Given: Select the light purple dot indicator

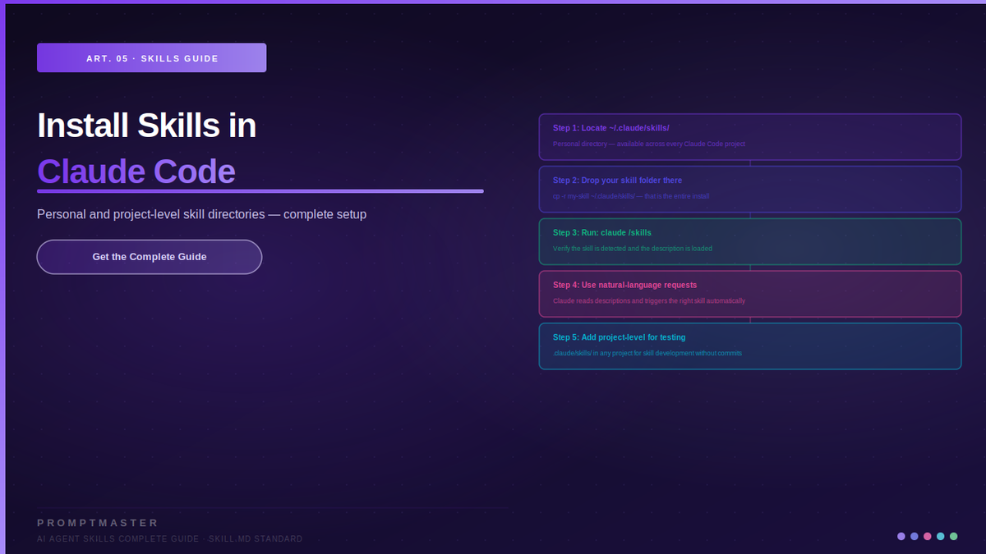Looking at the screenshot, I should click(901, 536).
